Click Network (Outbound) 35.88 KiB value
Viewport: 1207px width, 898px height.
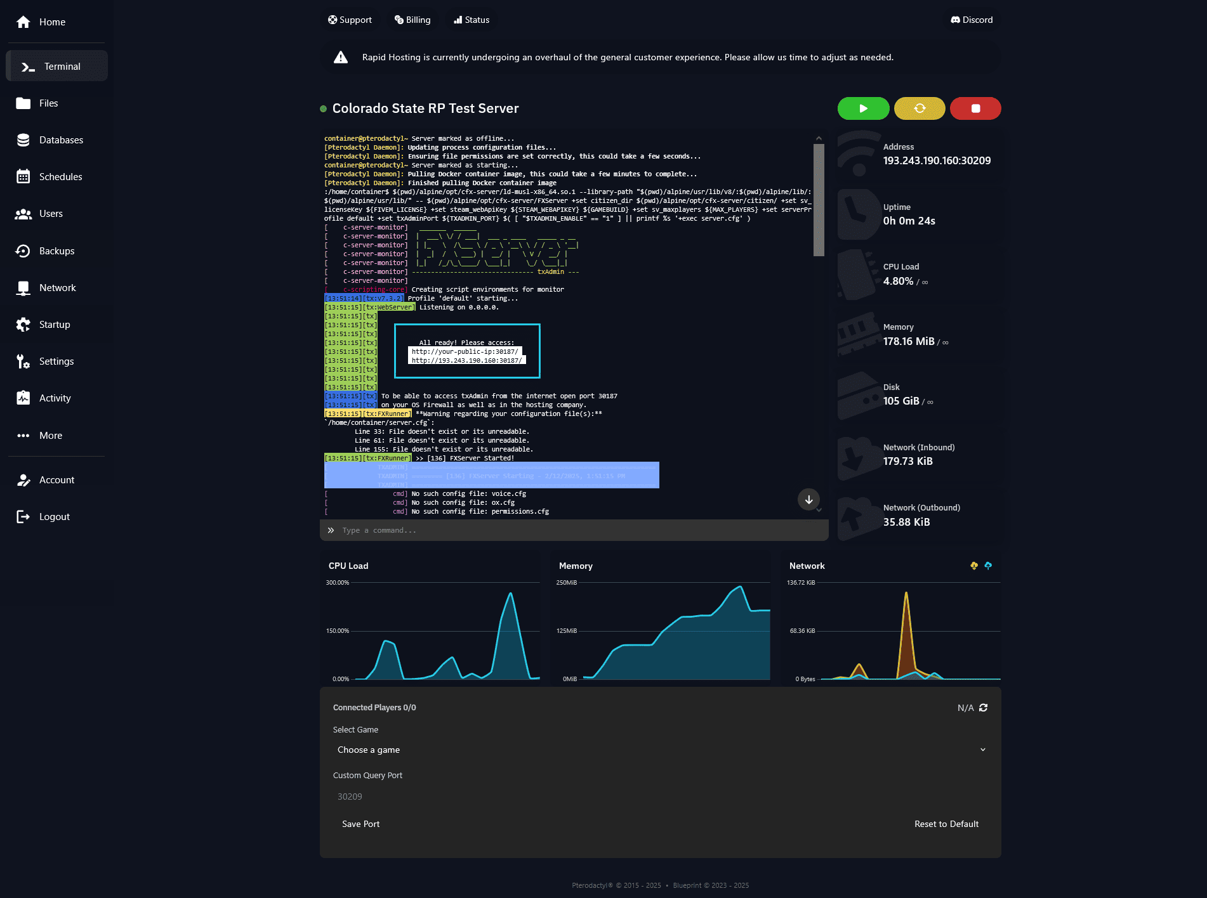(x=906, y=523)
